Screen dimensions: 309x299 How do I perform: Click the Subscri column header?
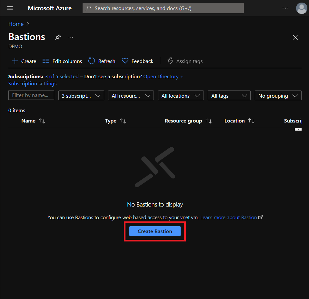coord(293,121)
